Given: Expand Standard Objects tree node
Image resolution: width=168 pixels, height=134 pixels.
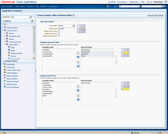Looking at the screenshot, I should click(x=3, y=27).
